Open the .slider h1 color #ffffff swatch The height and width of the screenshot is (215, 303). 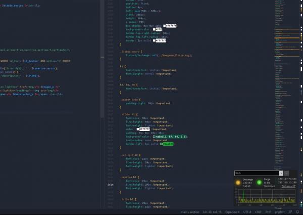coord(138,129)
